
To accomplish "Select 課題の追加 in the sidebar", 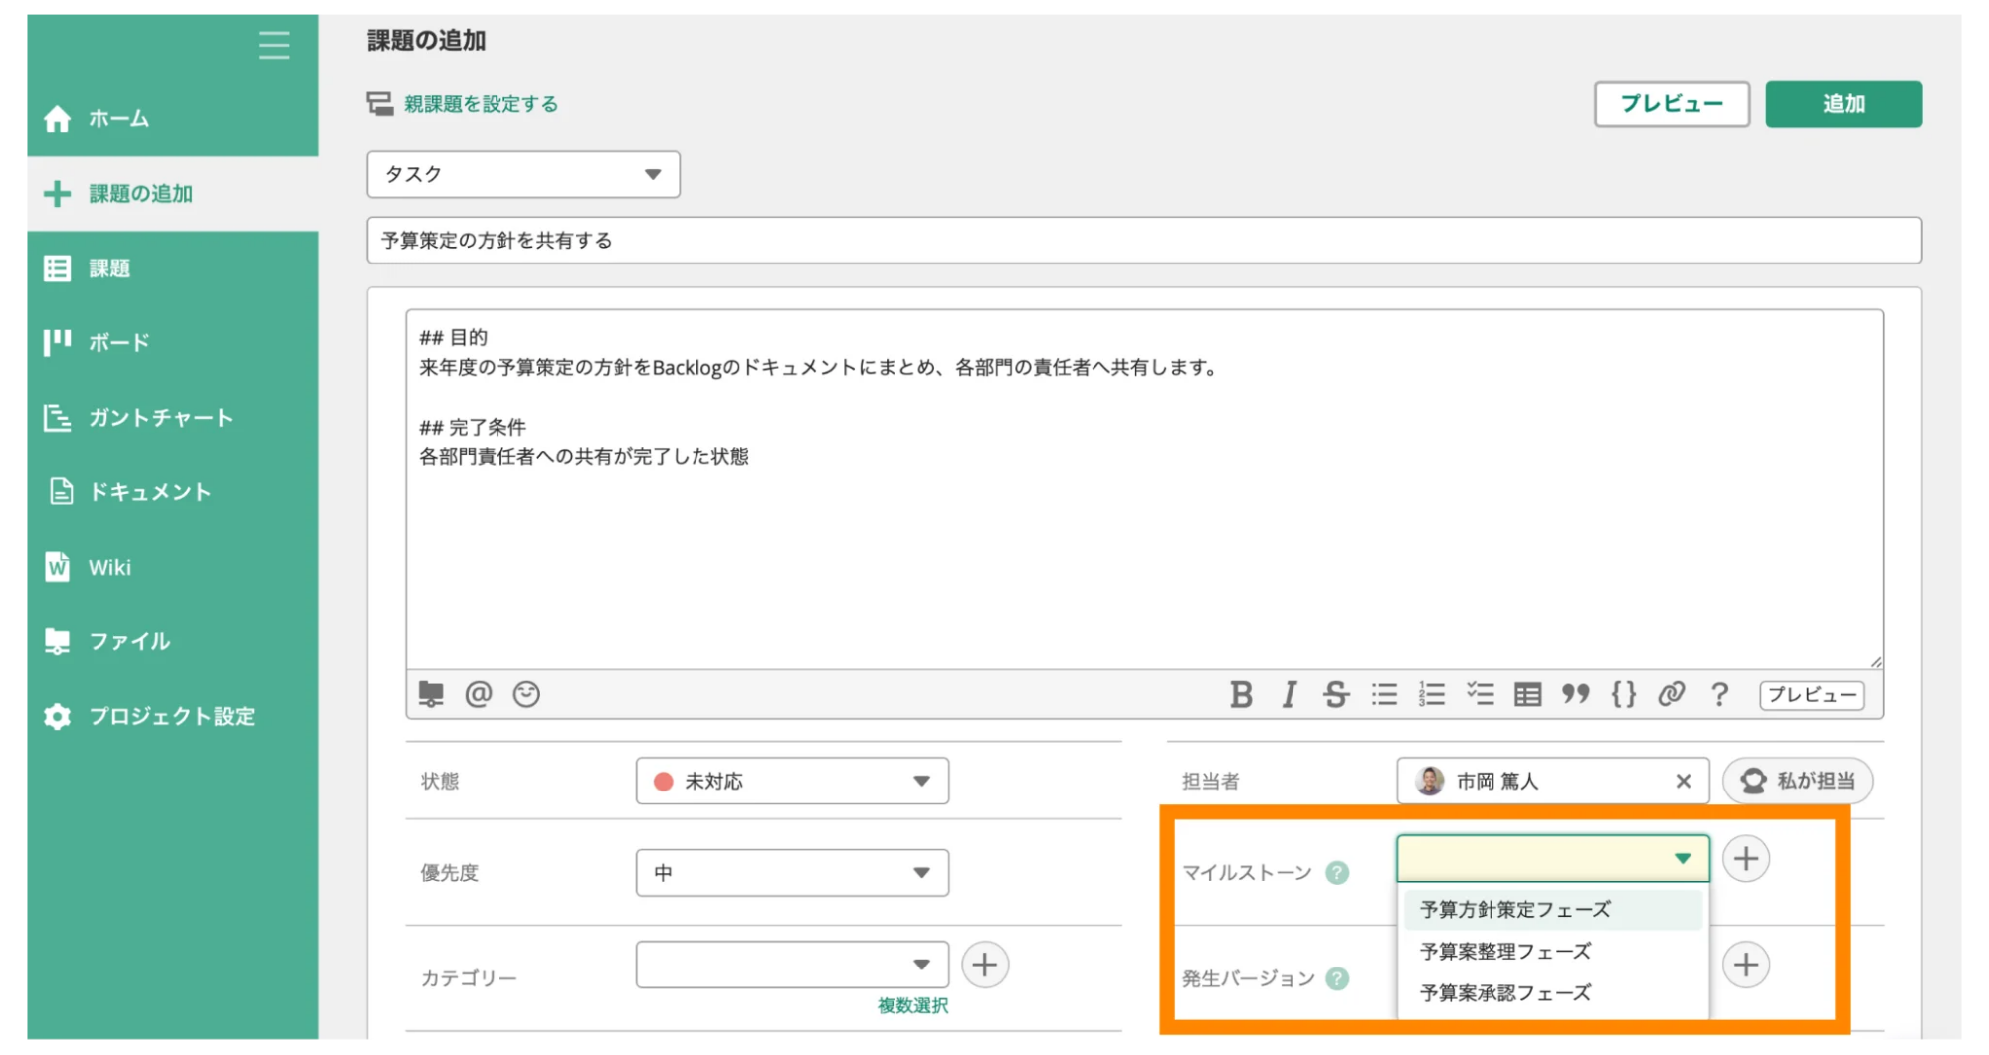I will [173, 194].
